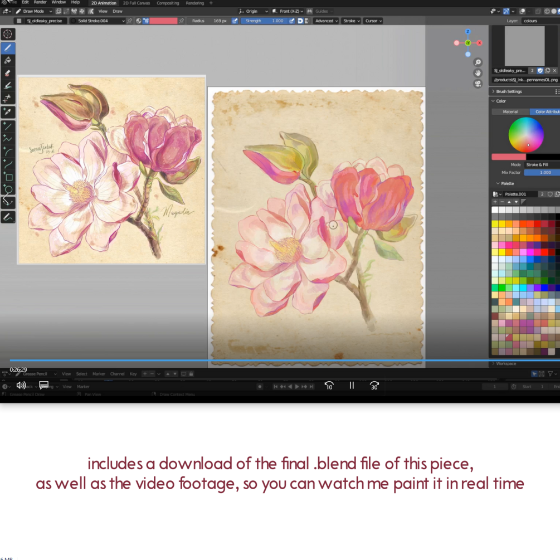Open the Stroke options dropdown
The height and width of the screenshot is (560, 560).
[352, 21]
